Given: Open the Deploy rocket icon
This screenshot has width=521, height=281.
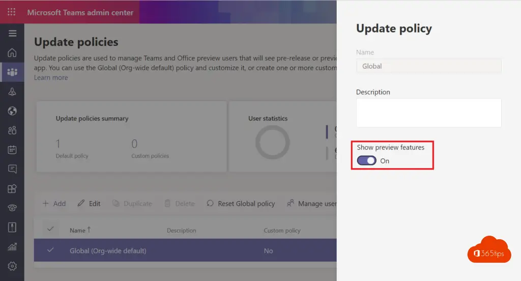Looking at the screenshot, I should point(12,92).
